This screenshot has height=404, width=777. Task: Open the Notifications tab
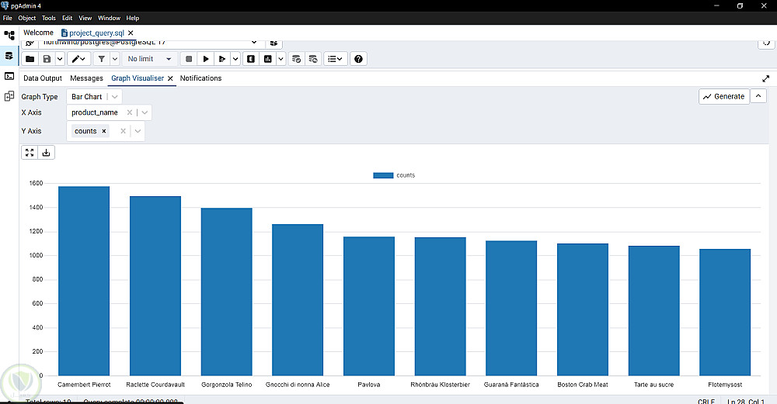[x=200, y=78]
